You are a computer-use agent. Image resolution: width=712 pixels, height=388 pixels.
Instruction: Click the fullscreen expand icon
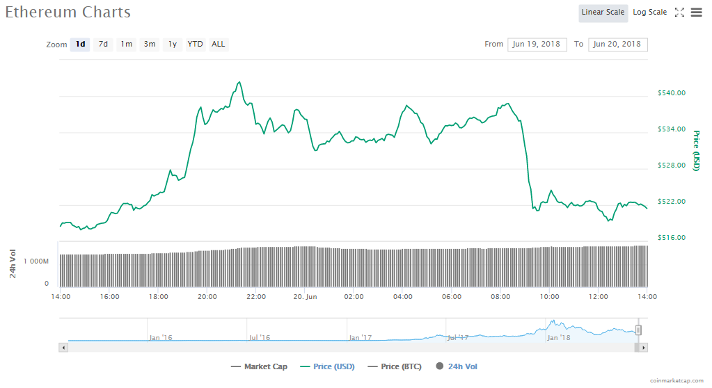(680, 13)
